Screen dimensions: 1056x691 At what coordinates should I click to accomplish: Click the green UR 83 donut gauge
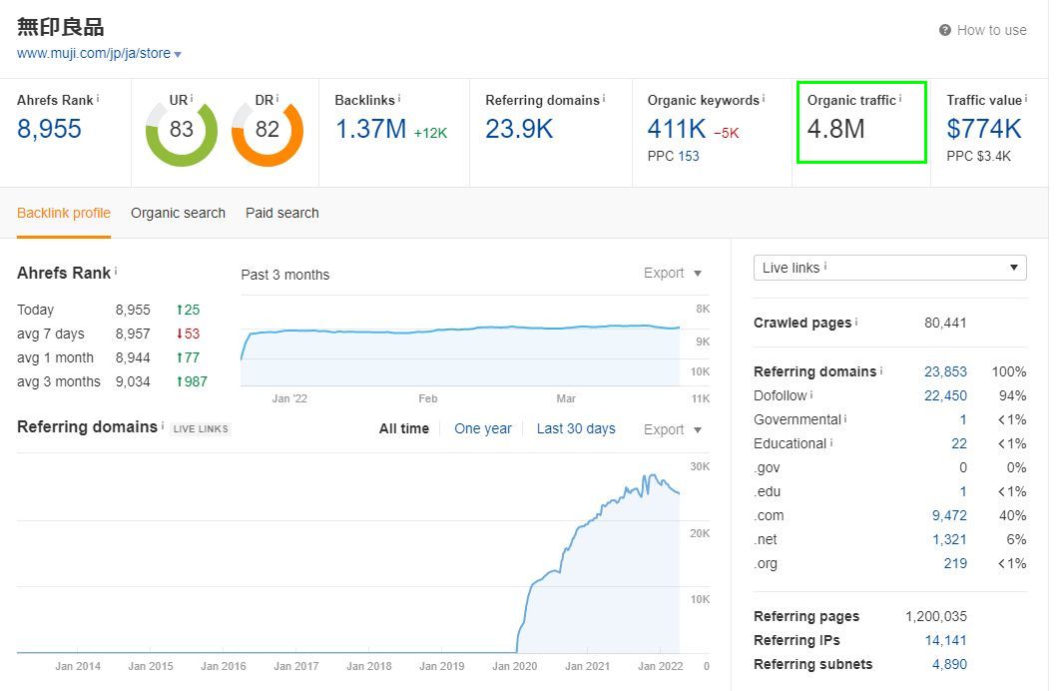[x=182, y=132]
